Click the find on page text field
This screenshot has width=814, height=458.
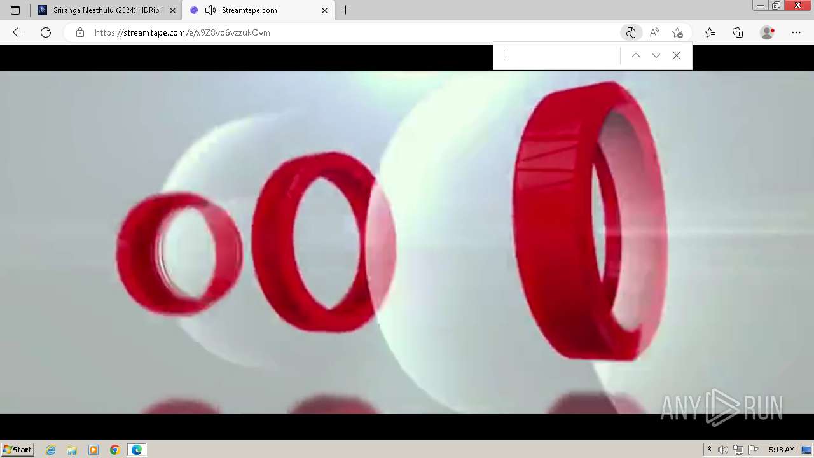pos(560,55)
